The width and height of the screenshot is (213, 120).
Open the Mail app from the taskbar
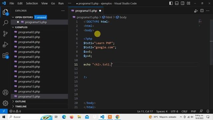pyautogui.click(x=87, y=117)
